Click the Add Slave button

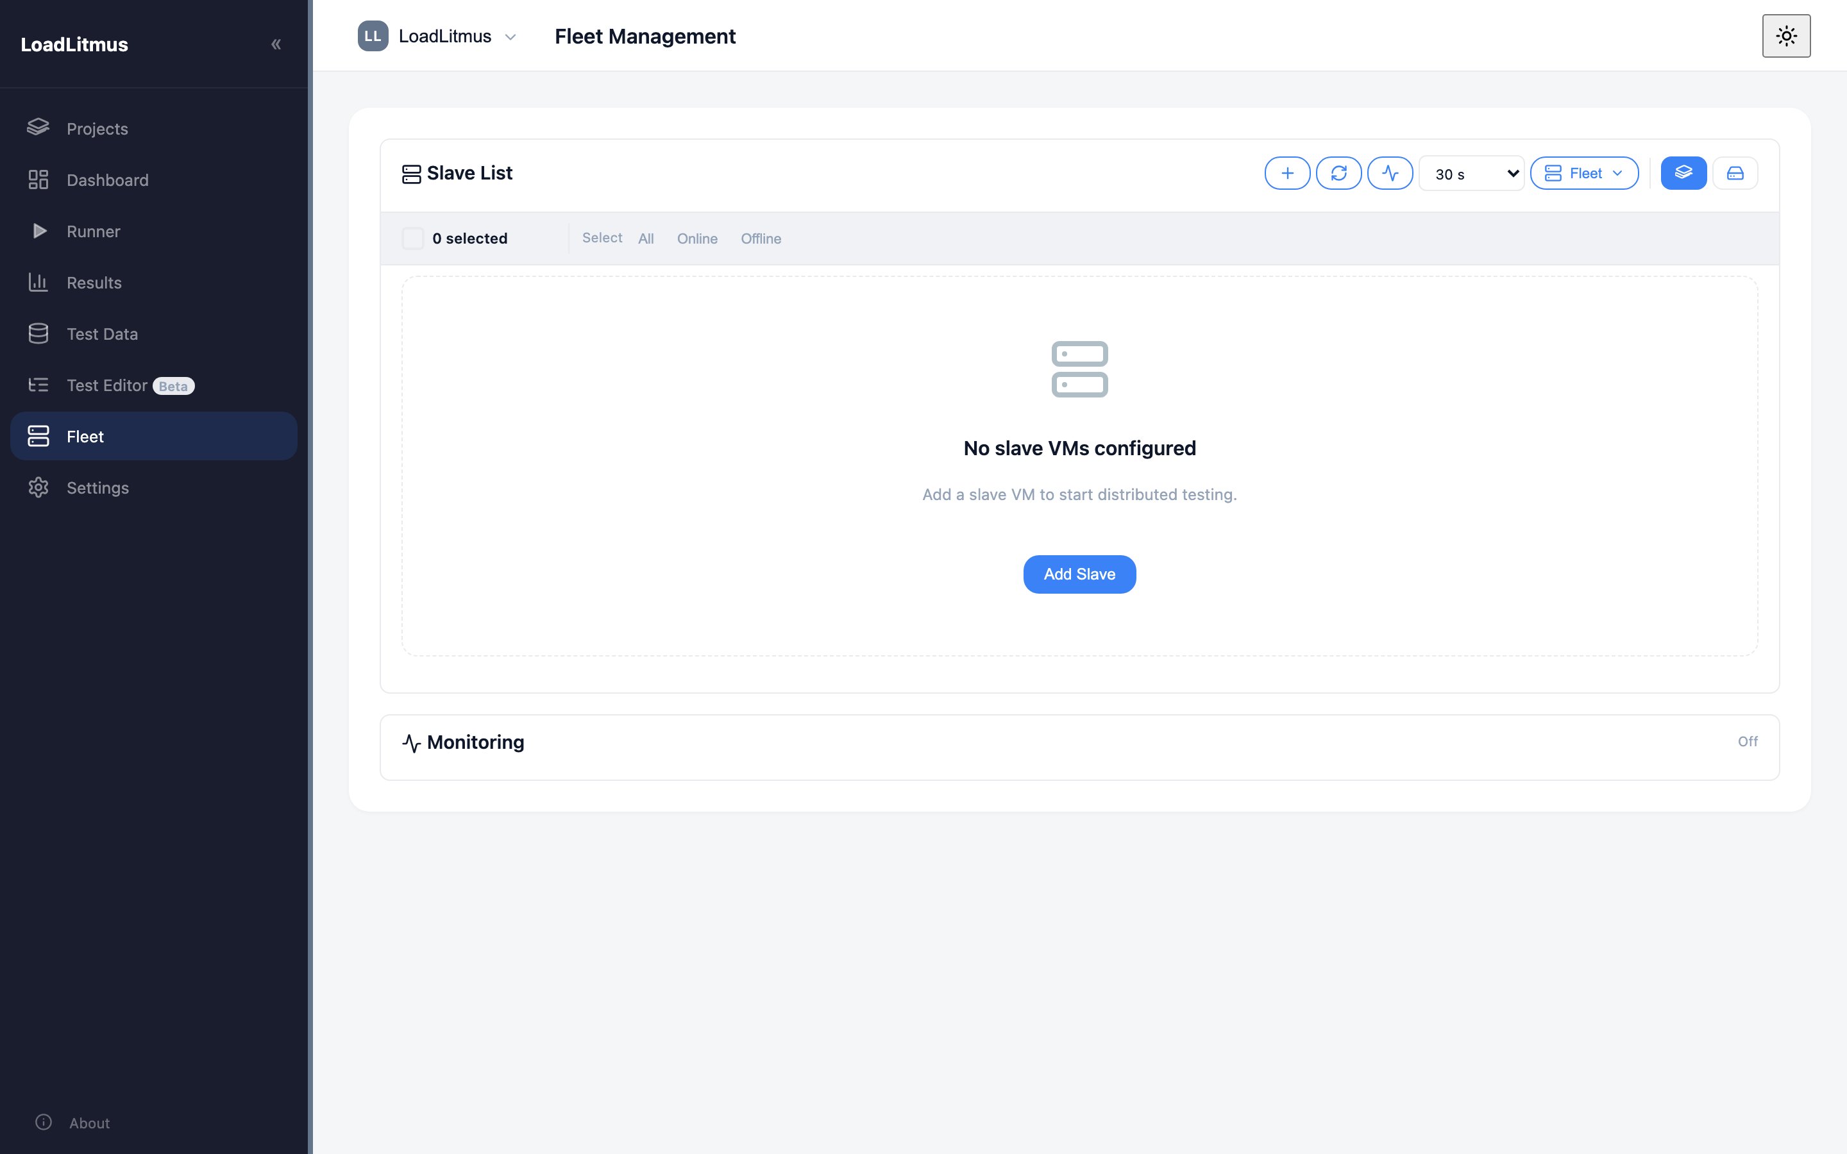click(x=1079, y=574)
